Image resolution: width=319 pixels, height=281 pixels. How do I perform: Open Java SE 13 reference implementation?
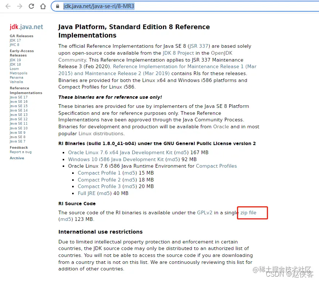click(19, 115)
